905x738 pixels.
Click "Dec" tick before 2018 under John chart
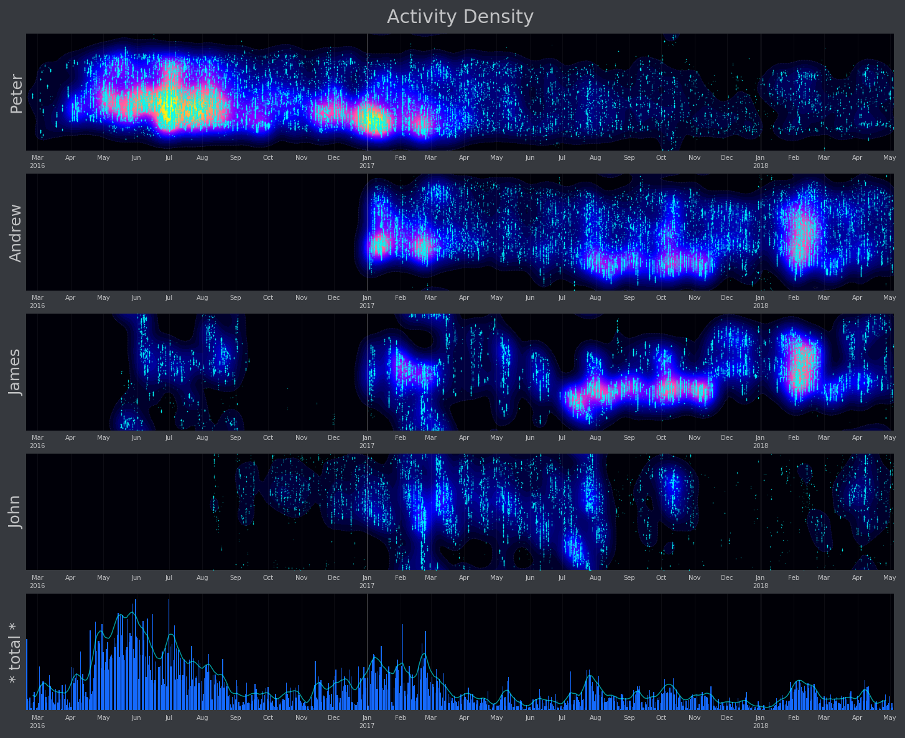click(x=727, y=578)
